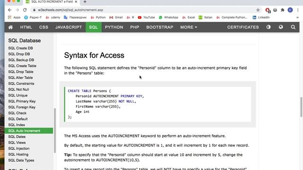The height and width of the screenshot is (170, 303).
Task: Open SQL Views in sidebar
Action: click(x=17, y=143)
